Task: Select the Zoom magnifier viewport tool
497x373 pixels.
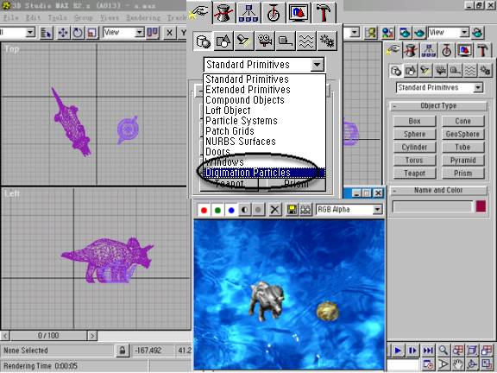Action: click(444, 351)
